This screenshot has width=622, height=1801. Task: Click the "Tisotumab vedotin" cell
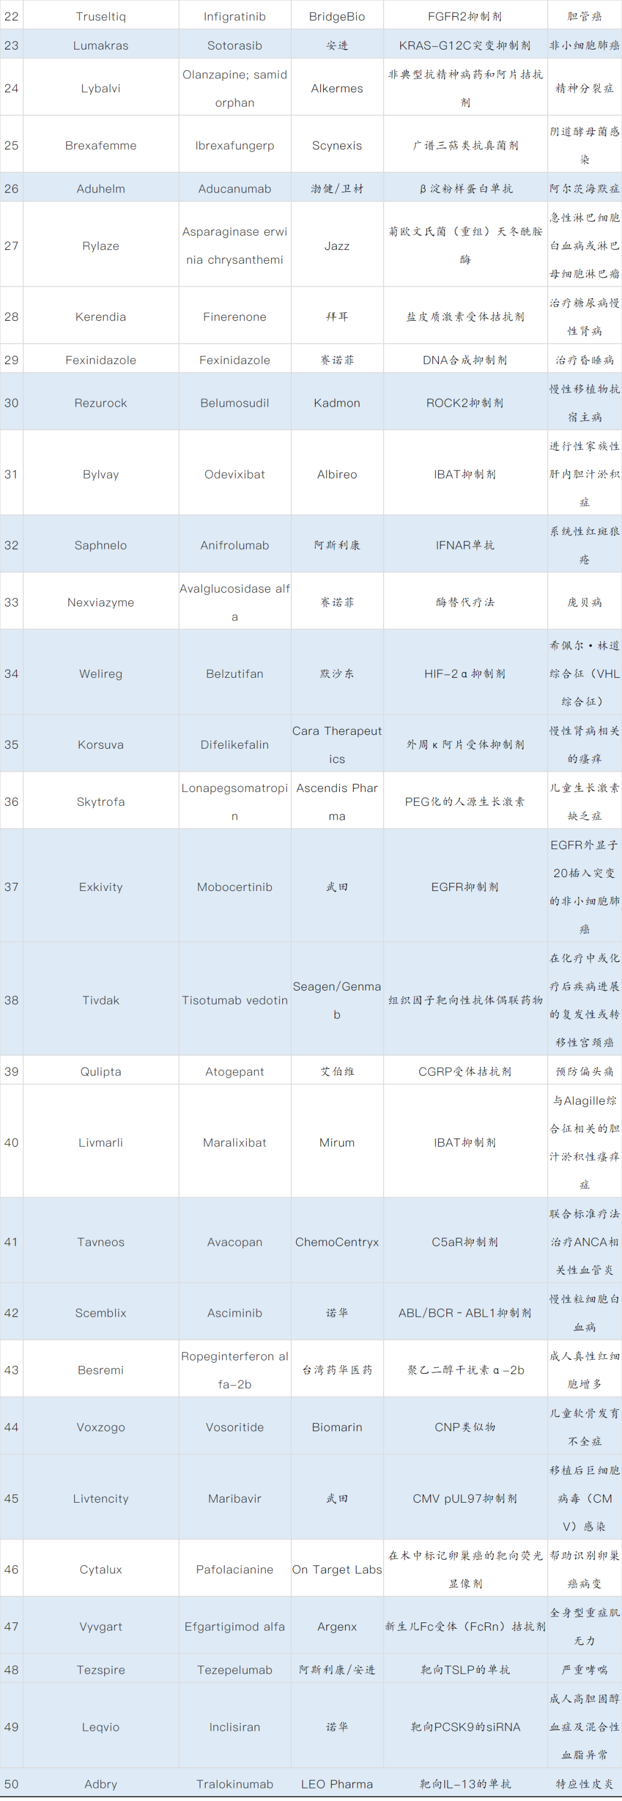(x=235, y=1000)
